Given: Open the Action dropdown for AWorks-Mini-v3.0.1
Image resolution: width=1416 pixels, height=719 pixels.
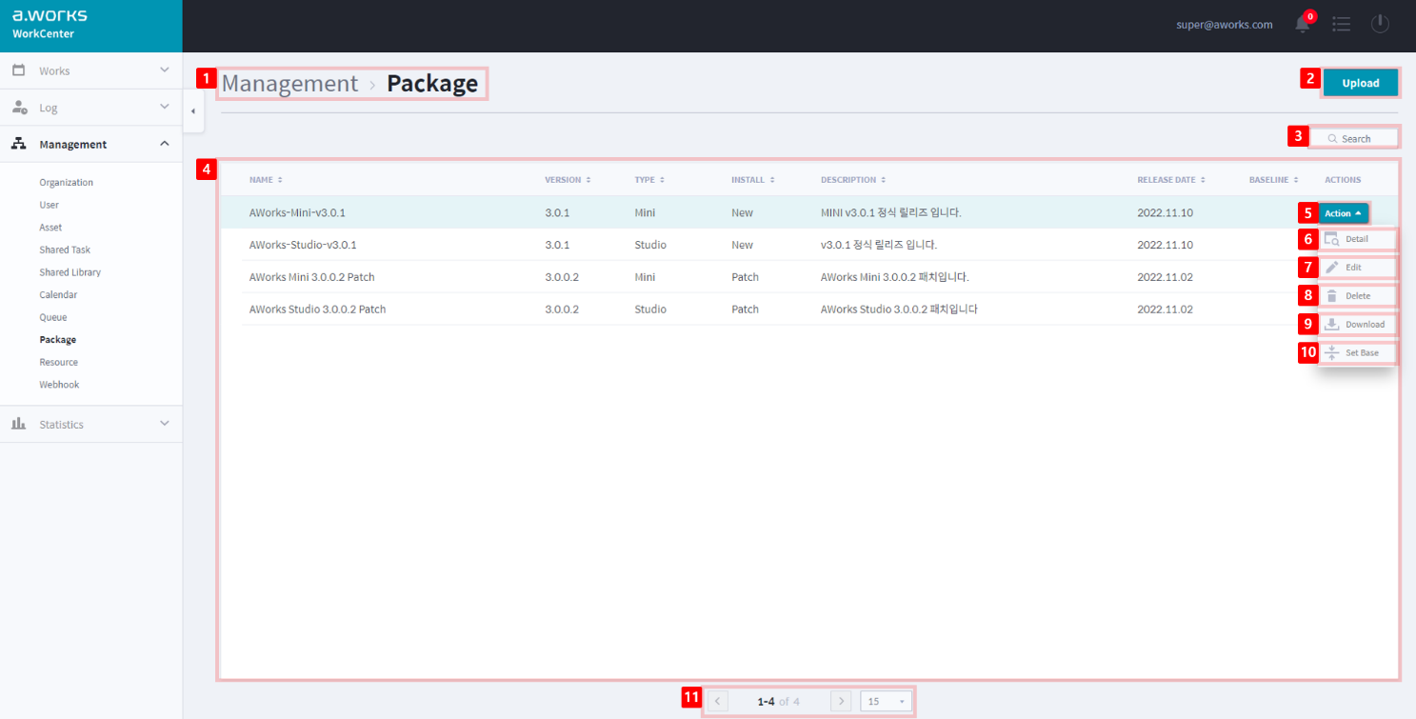Looking at the screenshot, I should (1343, 213).
